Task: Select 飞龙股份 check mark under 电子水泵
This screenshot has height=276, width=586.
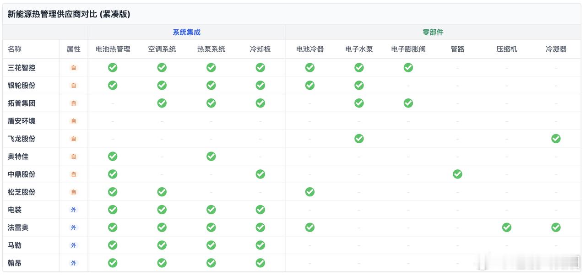Action: pos(359,139)
